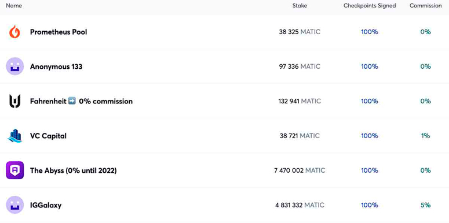Open Fahrenheit 0% commission validator
Image resolution: width=449 pixels, height=223 pixels.
pyautogui.click(x=81, y=101)
